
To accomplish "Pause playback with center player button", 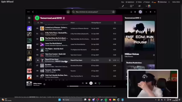I will tap(91, 83).
